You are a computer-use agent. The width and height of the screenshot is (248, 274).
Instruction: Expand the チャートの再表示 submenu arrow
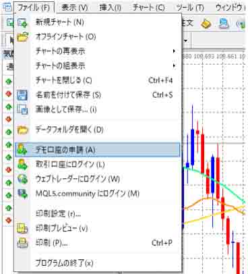click(x=174, y=51)
